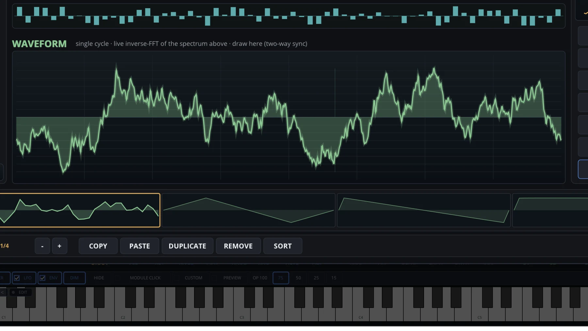588x331 pixels.
Task: Select the first noisy wavetable frame thumbnail
Action: pyautogui.click(x=79, y=210)
